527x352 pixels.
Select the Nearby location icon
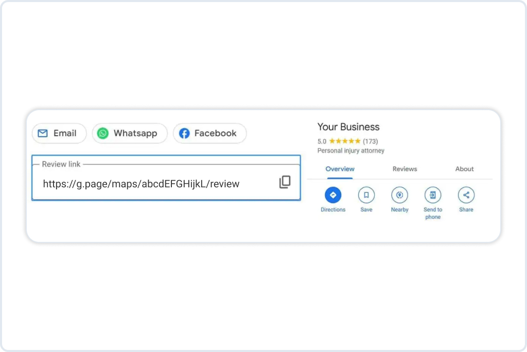pos(399,195)
